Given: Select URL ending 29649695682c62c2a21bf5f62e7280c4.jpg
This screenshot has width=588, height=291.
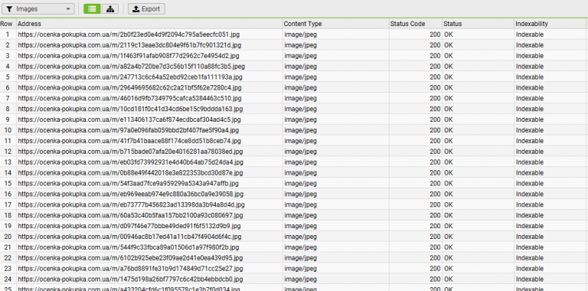Looking at the screenshot, I should pyautogui.click(x=129, y=88).
